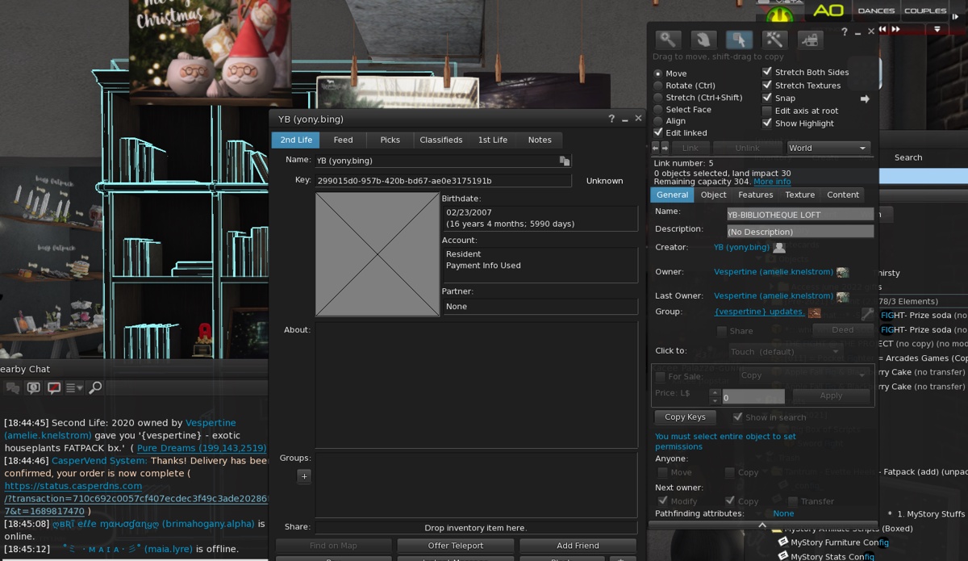Select the Rotate (Ctrl) radio button

pos(658,85)
